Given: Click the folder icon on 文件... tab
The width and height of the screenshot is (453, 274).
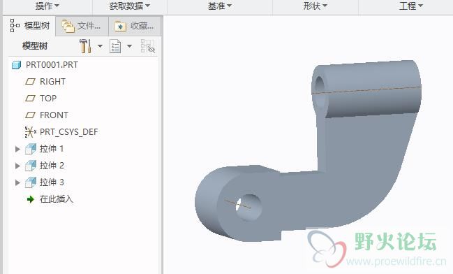Looking at the screenshot, I should (x=68, y=27).
